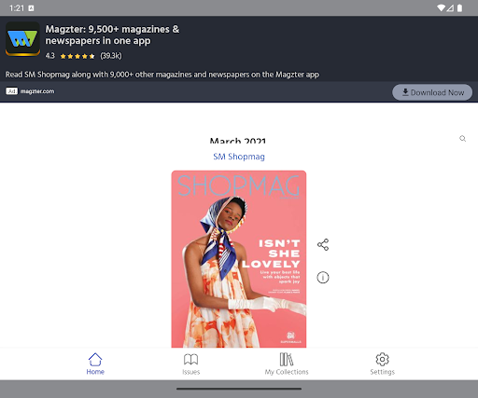Tap the five-star rating in ad
Viewport: 478px width, 398px height.
77,56
